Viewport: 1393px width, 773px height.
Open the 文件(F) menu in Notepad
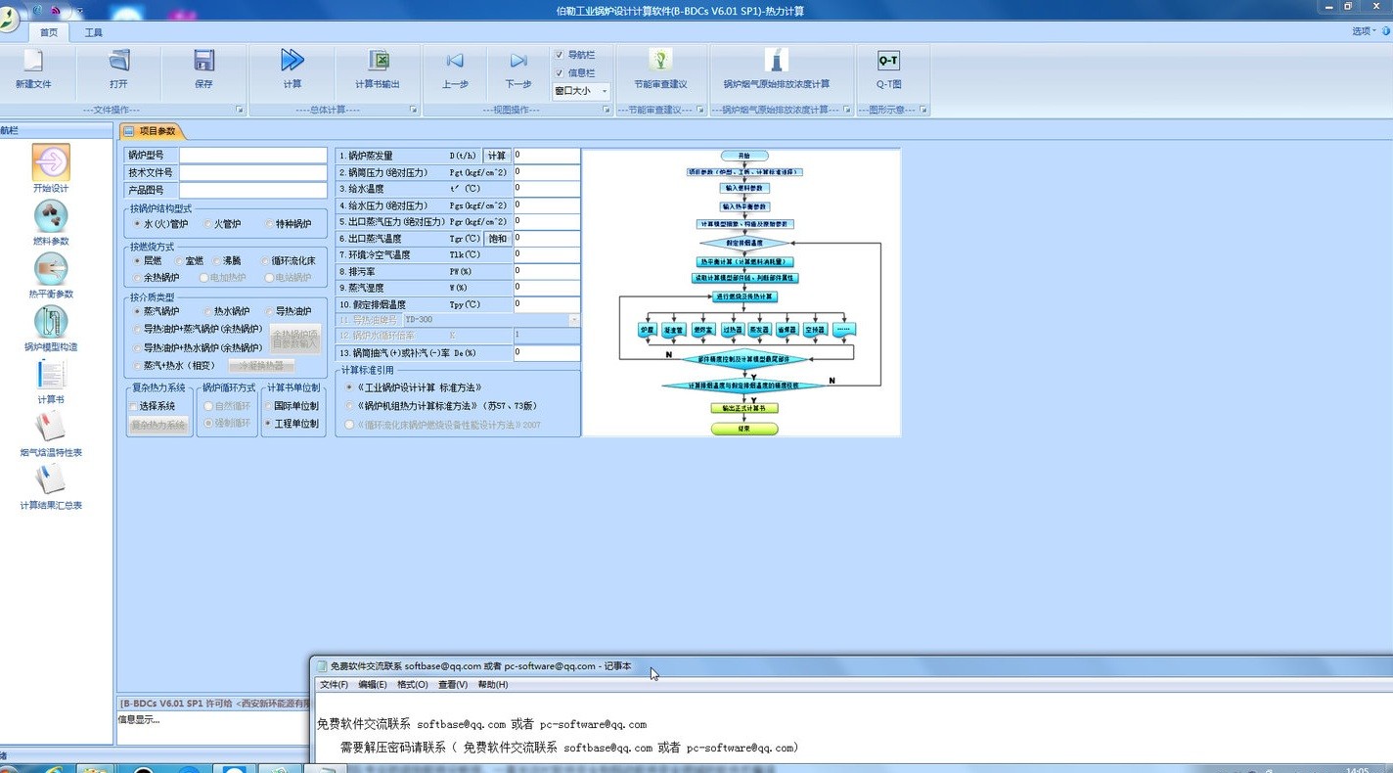click(333, 684)
